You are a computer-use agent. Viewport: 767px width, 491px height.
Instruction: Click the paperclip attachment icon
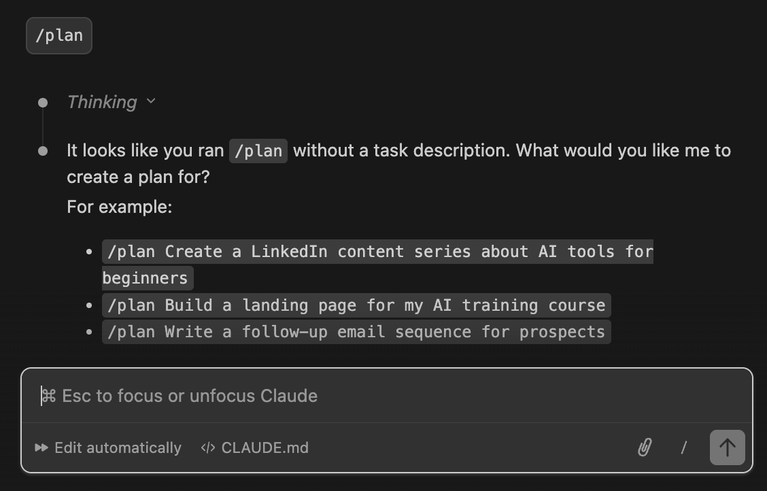[645, 447]
